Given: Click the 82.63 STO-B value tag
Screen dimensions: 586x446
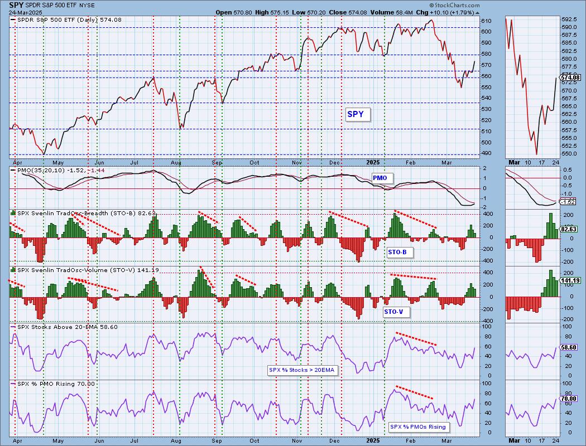Looking at the screenshot, I should tap(569, 229).
